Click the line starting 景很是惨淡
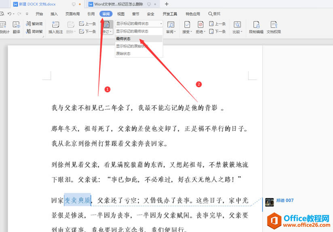 coord(150,215)
